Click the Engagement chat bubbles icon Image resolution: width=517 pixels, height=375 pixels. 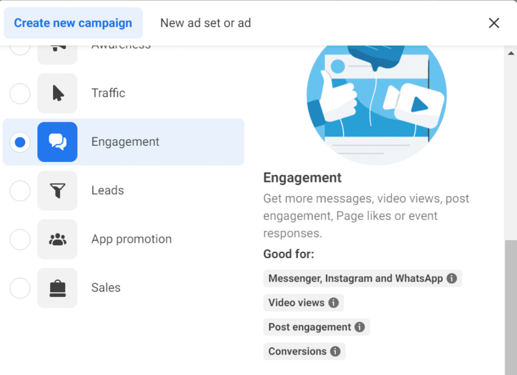pos(58,142)
